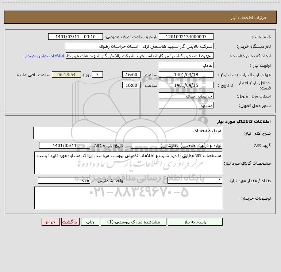
Task: Click the buyer organization name field
Action: (x=139, y=46)
